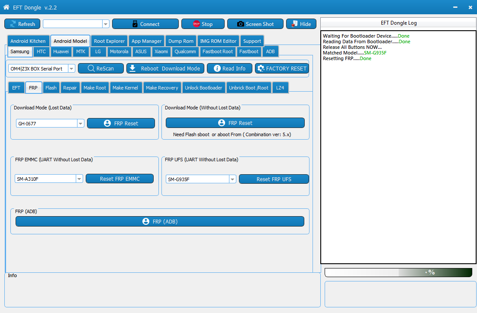Viewport: 477px width, 313px height.
Task: Take a Screen Shot with camera button
Action: click(x=255, y=24)
